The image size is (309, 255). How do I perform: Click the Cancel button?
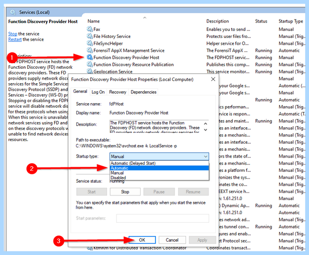click(x=172, y=240)
